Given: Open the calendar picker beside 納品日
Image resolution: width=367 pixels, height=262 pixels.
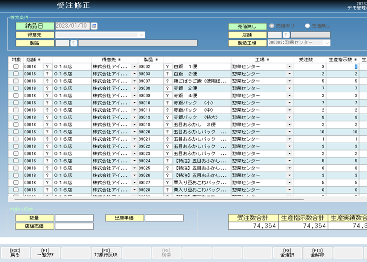Looking at the screenshot, I should tap(94, 26).
